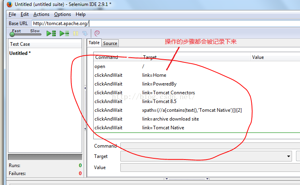Click the Command column header
Screen dimensions: 300x185
(118, 57)
